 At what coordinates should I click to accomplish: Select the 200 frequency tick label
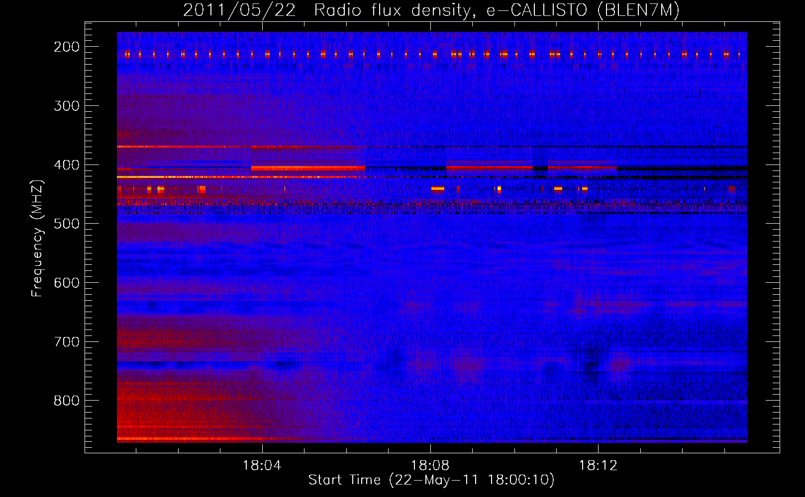point(67,47)
